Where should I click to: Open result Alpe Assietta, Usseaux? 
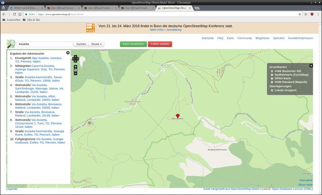pos(38,60)
